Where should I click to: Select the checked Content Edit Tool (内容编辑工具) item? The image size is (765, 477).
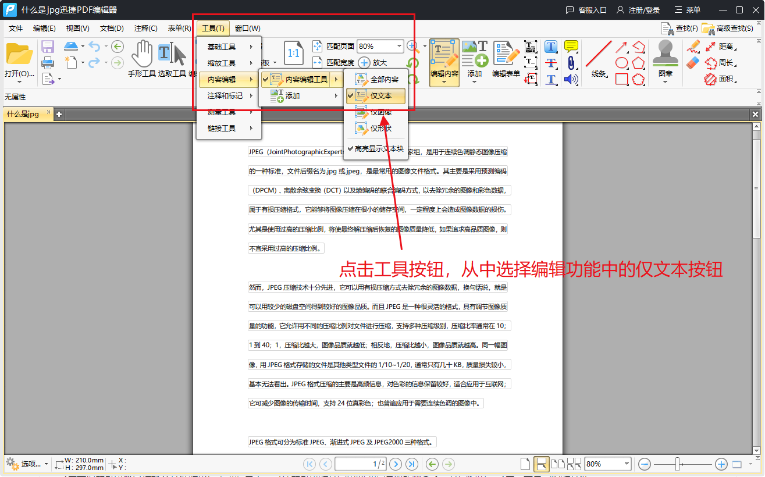301,80
